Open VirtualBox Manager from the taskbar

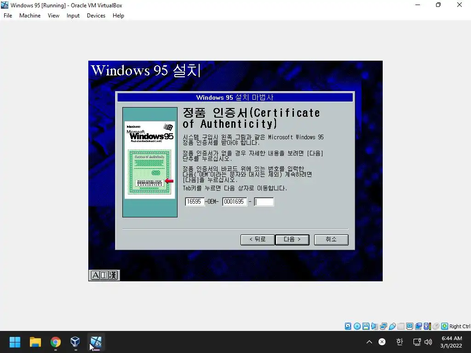75,342
